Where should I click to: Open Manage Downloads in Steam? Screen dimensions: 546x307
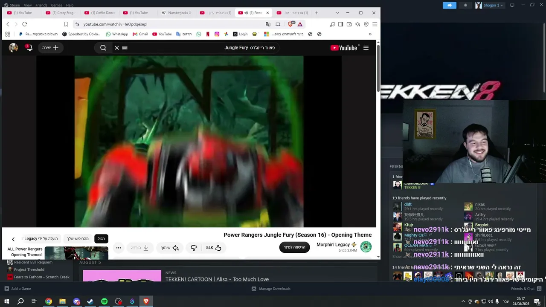[x=271, y=289]
